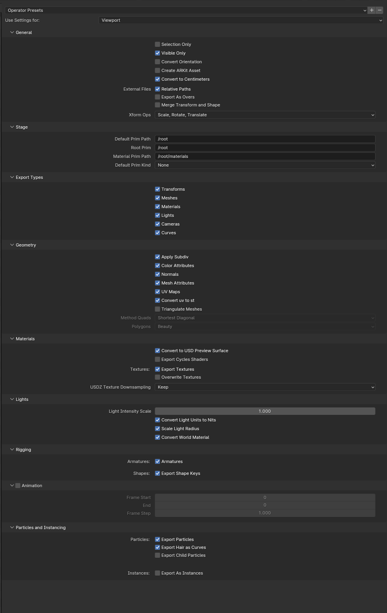
Task: Toggle Relative Paths checkbox
Action: 157,89
